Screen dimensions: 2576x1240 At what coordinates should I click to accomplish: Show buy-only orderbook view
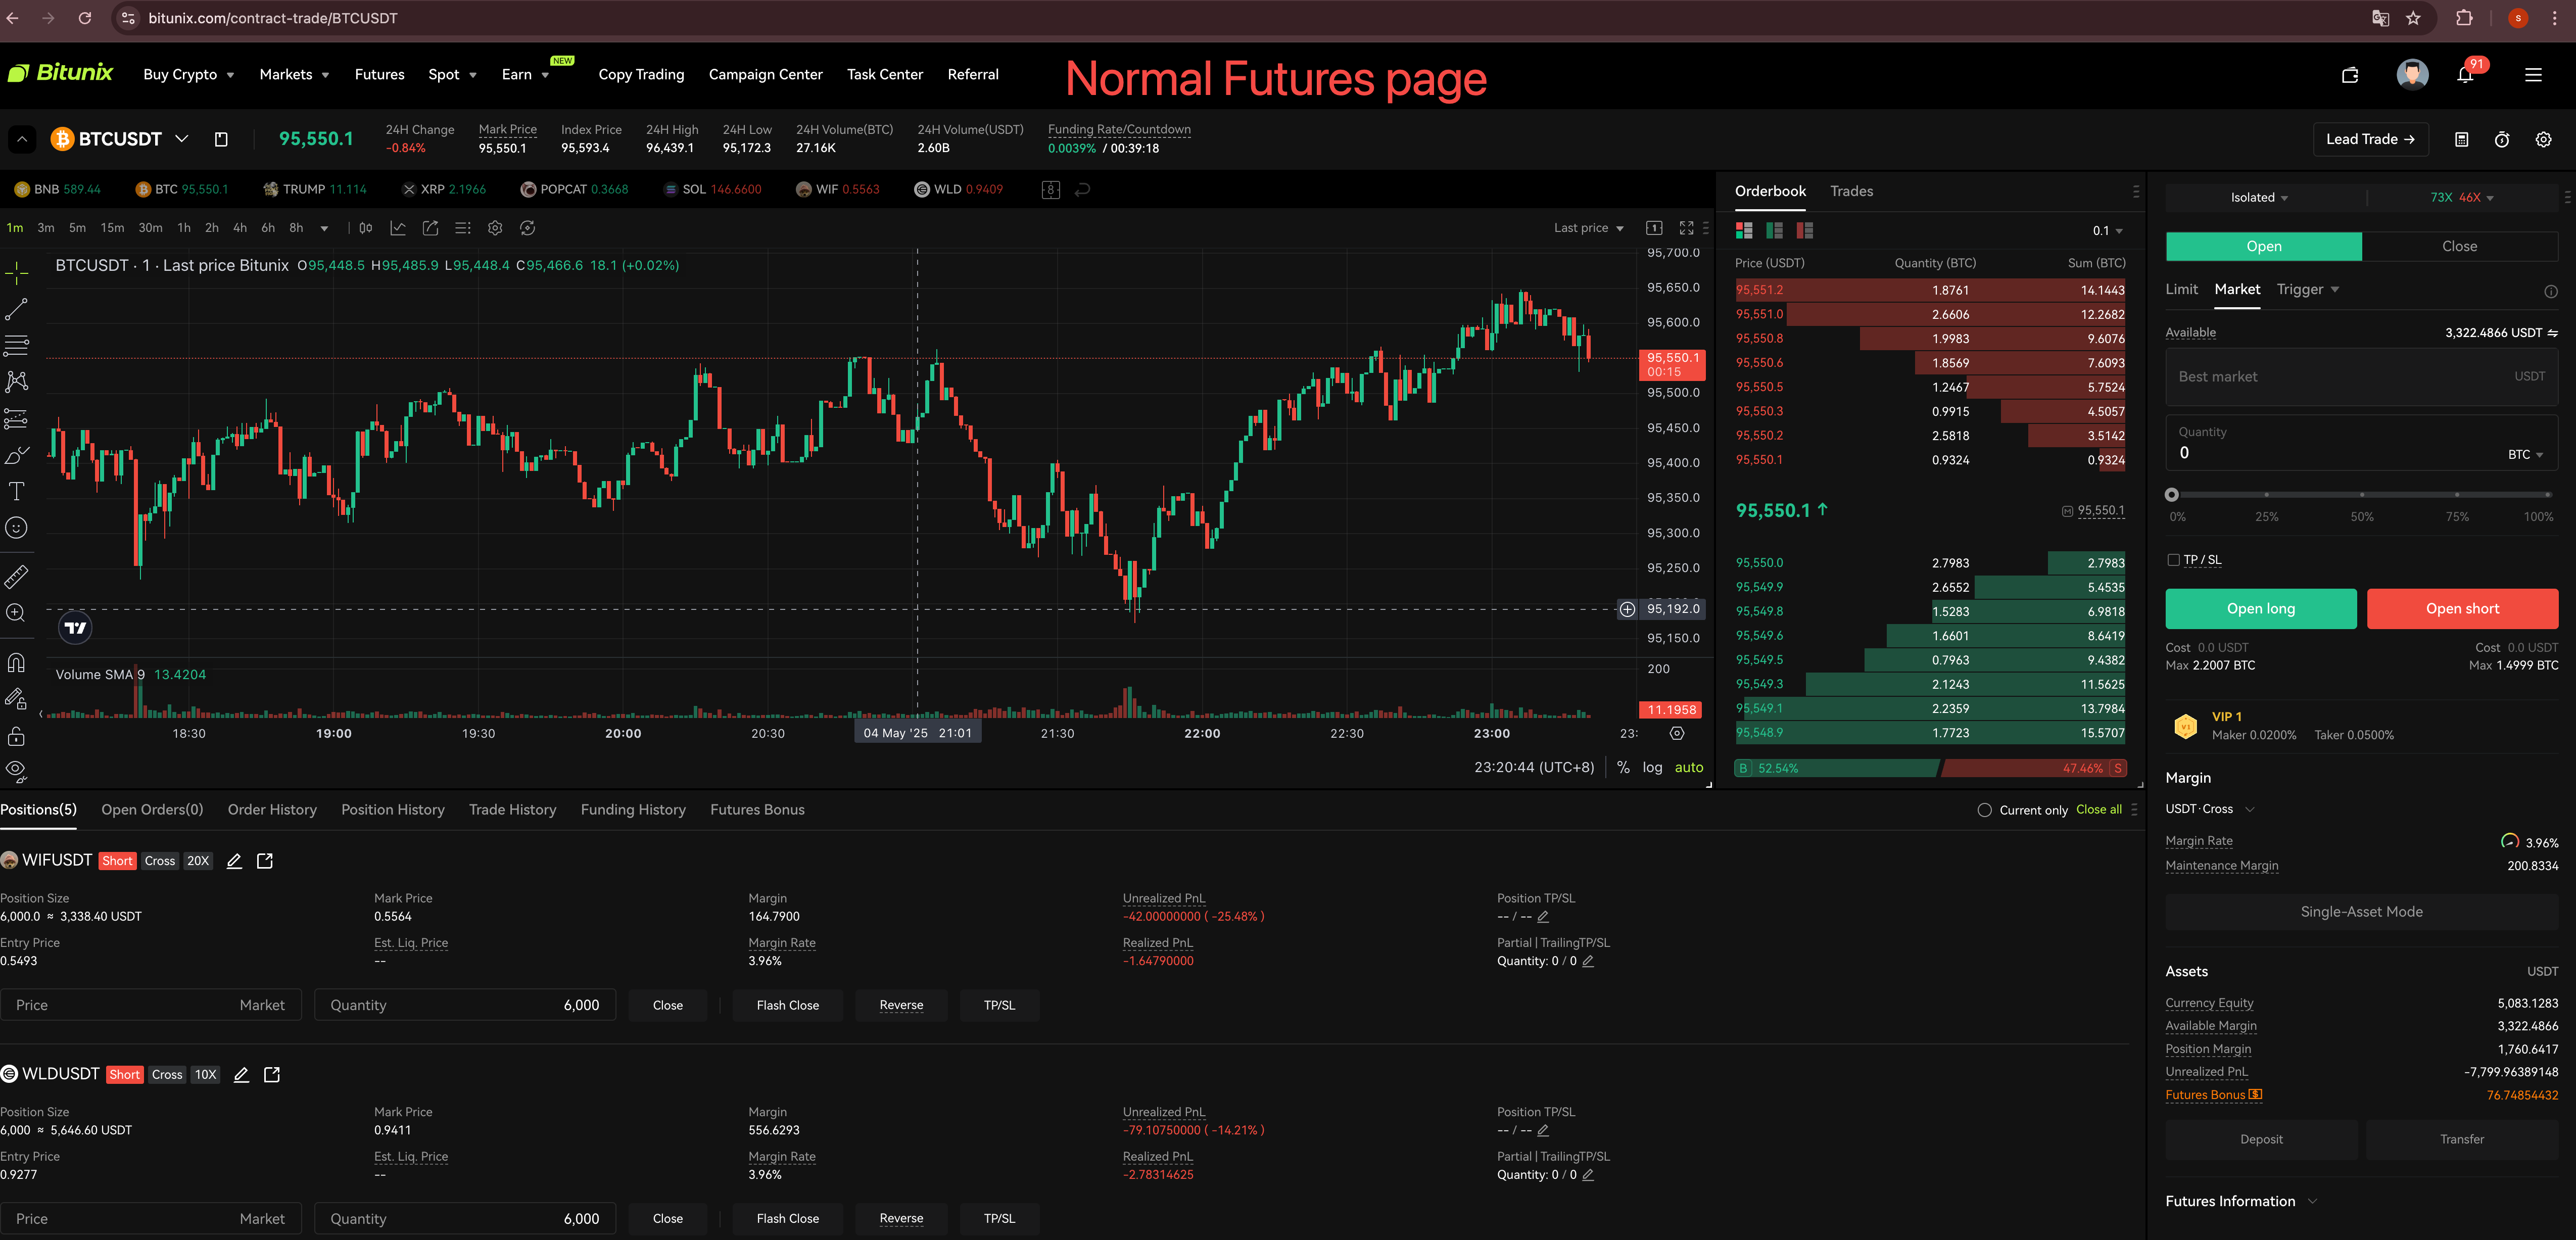[x=1774, y=230]
